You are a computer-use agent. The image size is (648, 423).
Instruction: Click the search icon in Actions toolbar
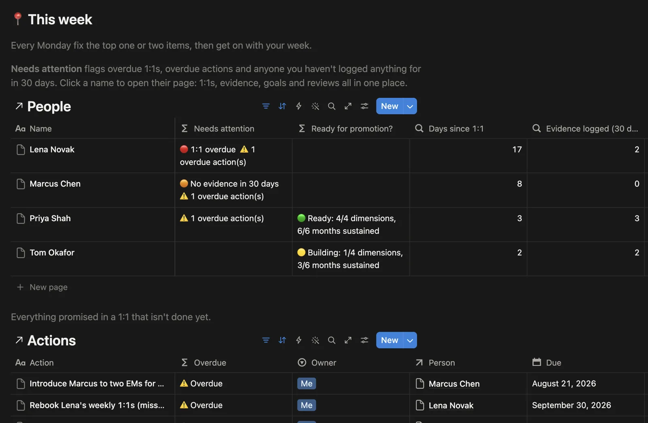pos(332,340)
